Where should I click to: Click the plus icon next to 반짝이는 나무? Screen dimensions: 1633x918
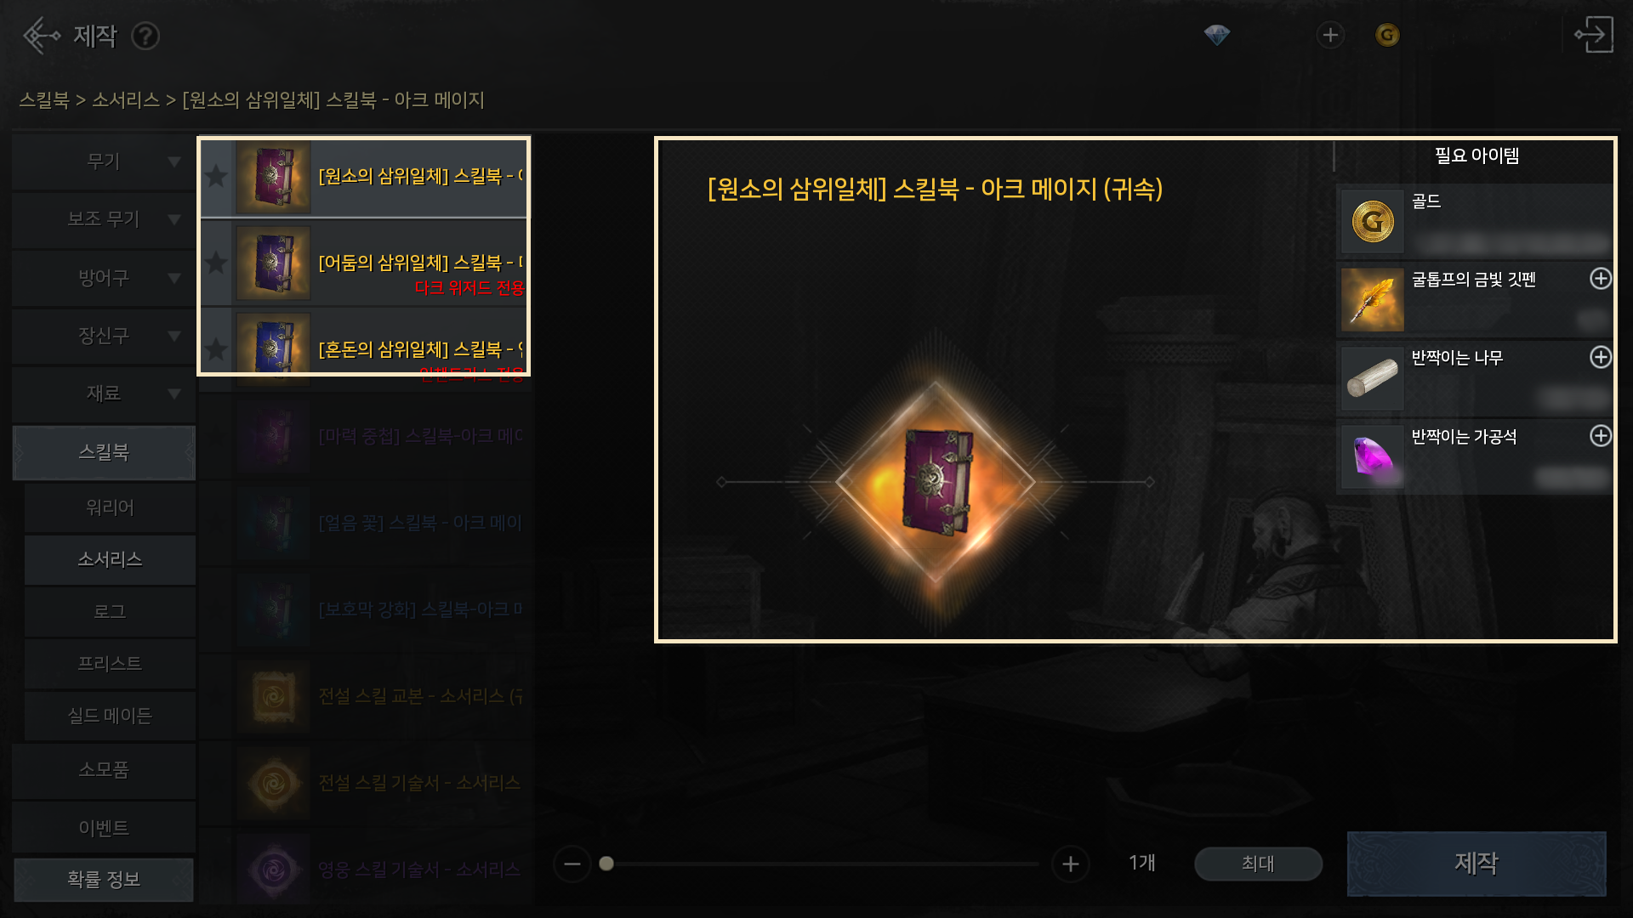tap(1601, 357)
